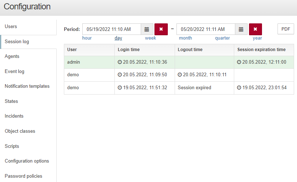297x182 pixels.
Task: Click the Configuration page heading
Action: coord(27,6)
